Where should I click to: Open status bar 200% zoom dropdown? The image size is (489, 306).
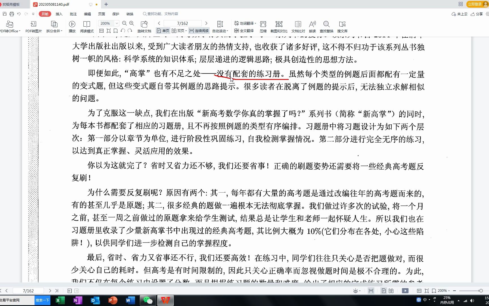pos(444,291)
